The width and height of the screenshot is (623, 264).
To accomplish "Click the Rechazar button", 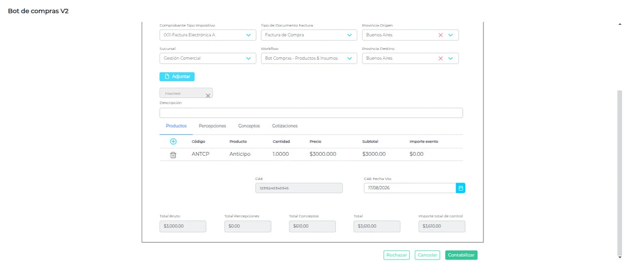I will 397,255.
